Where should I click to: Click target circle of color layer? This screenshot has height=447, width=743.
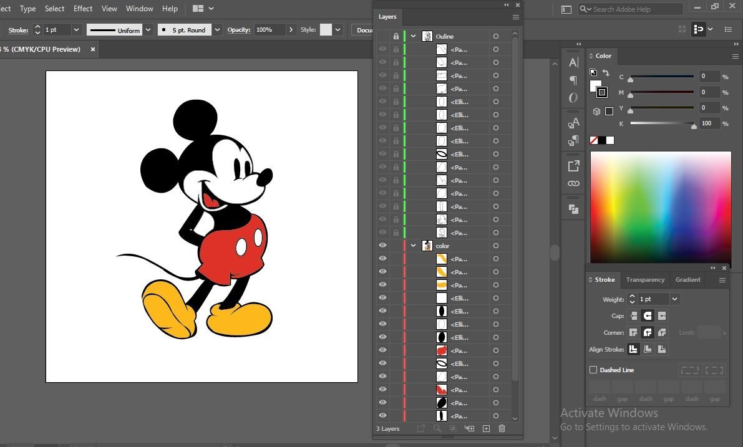pyautogui.click(x=496, y=246)
